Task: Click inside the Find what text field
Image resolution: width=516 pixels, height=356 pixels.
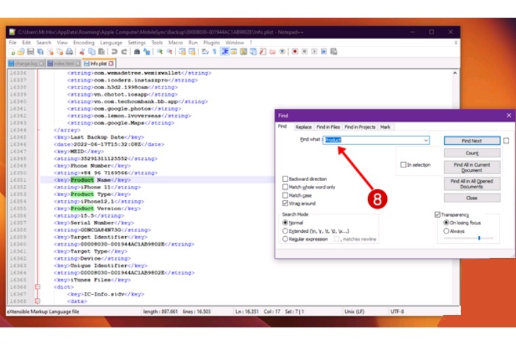Action: (374, 140)
